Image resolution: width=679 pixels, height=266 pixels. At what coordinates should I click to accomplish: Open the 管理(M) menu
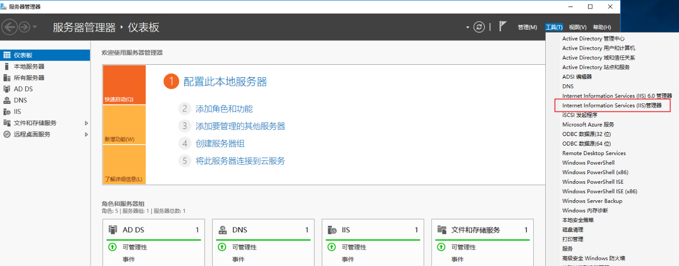(x=527, y=27)
